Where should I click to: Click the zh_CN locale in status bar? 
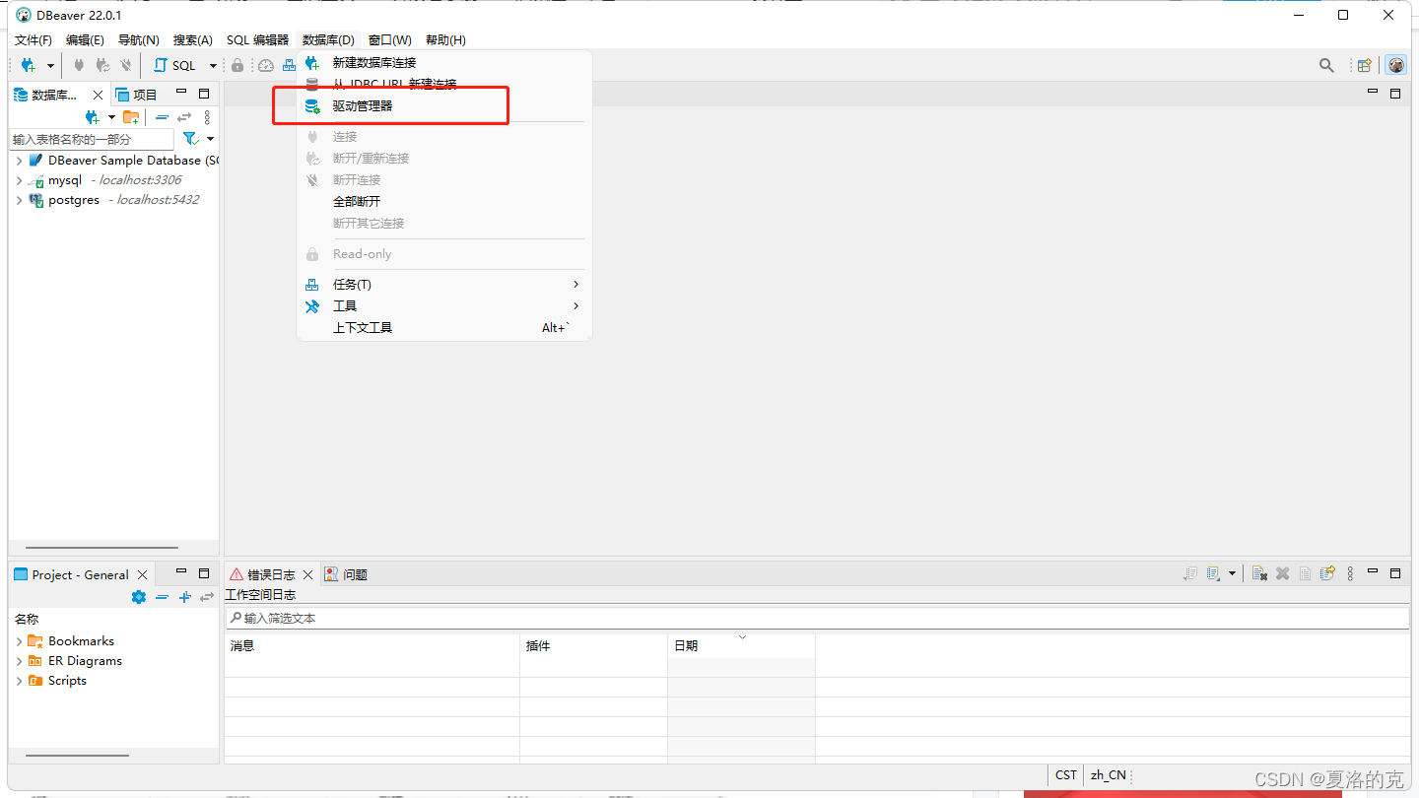pos(1108,775)
